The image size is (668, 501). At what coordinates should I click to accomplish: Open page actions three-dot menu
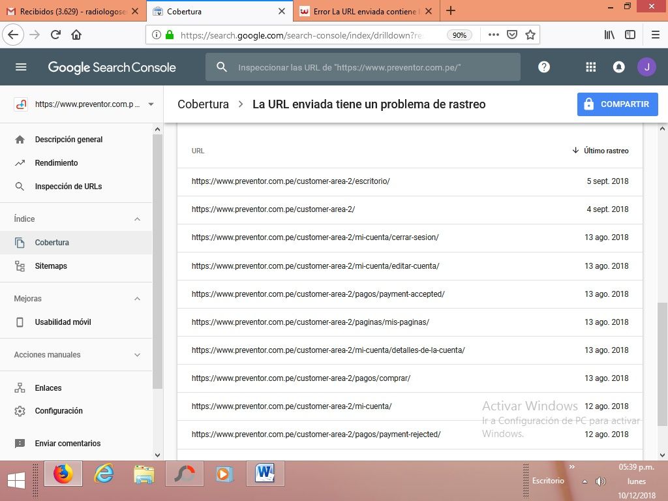point(493,35)
